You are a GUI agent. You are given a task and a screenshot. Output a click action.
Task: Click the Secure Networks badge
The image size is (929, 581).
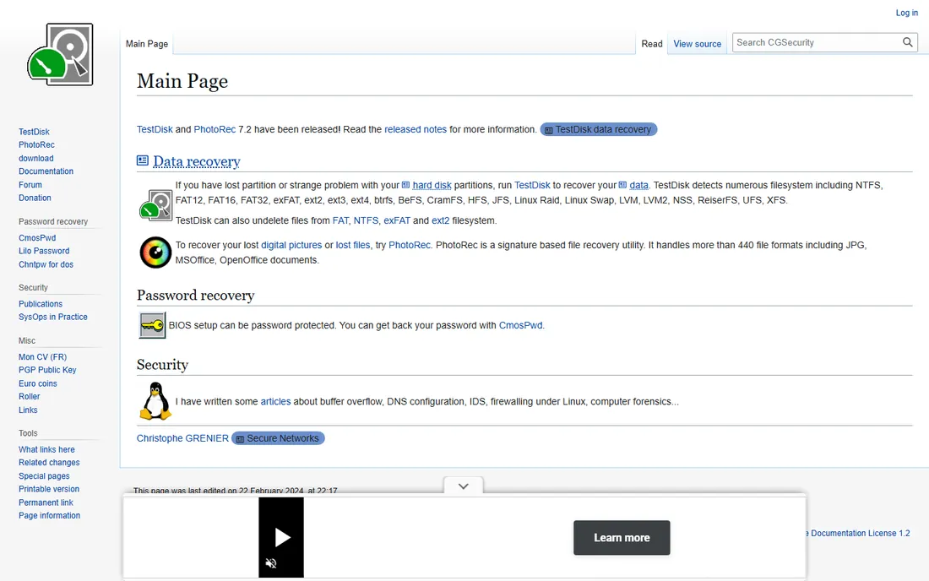coord(278,438)
